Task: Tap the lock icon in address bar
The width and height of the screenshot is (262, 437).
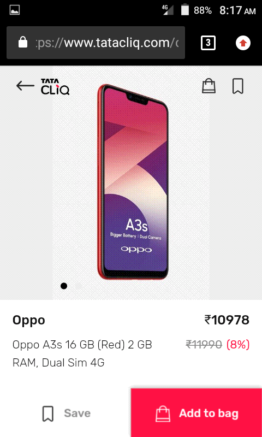Action: click(x=23, y=43)
